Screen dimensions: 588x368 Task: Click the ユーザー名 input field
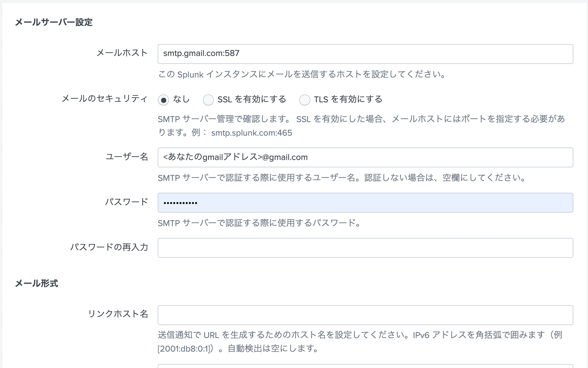365,157
